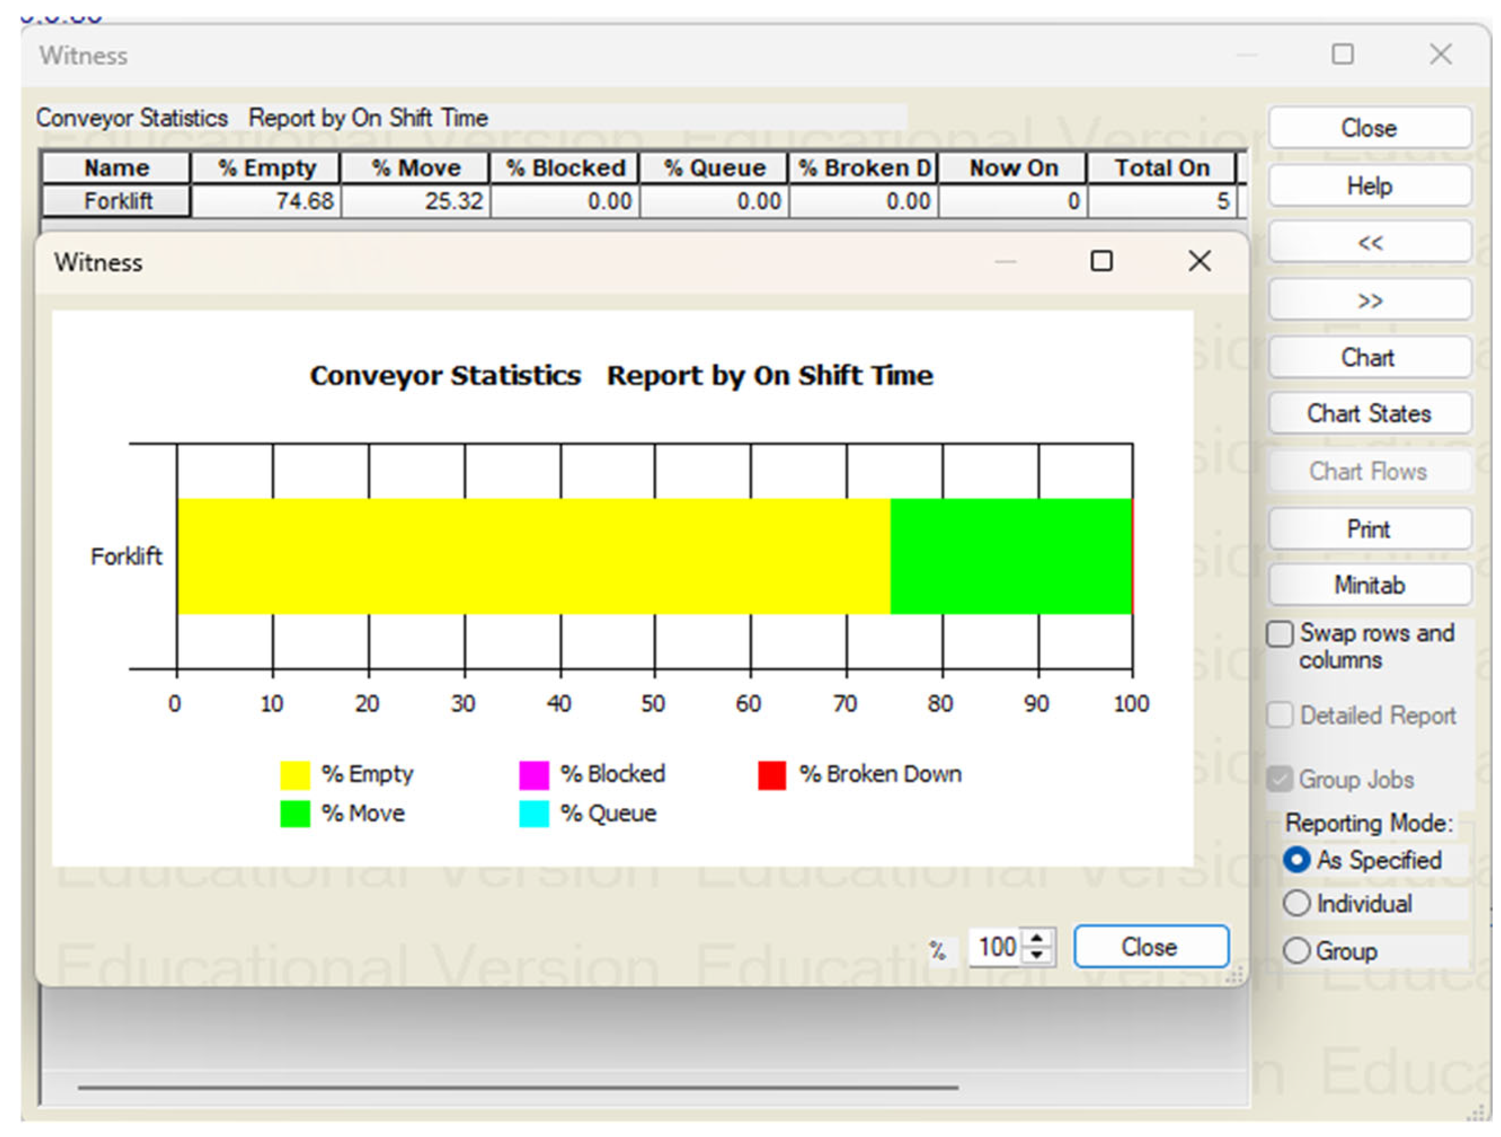This screenshot has height=1137, width=1501.
Task: Go to previous report with << button
Action: pos(1369,243)
